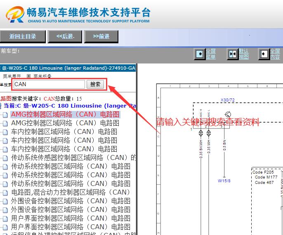
Task: Click vehicle title bar W205-C 180 Limousine 274910
Action: pos(68,68)
